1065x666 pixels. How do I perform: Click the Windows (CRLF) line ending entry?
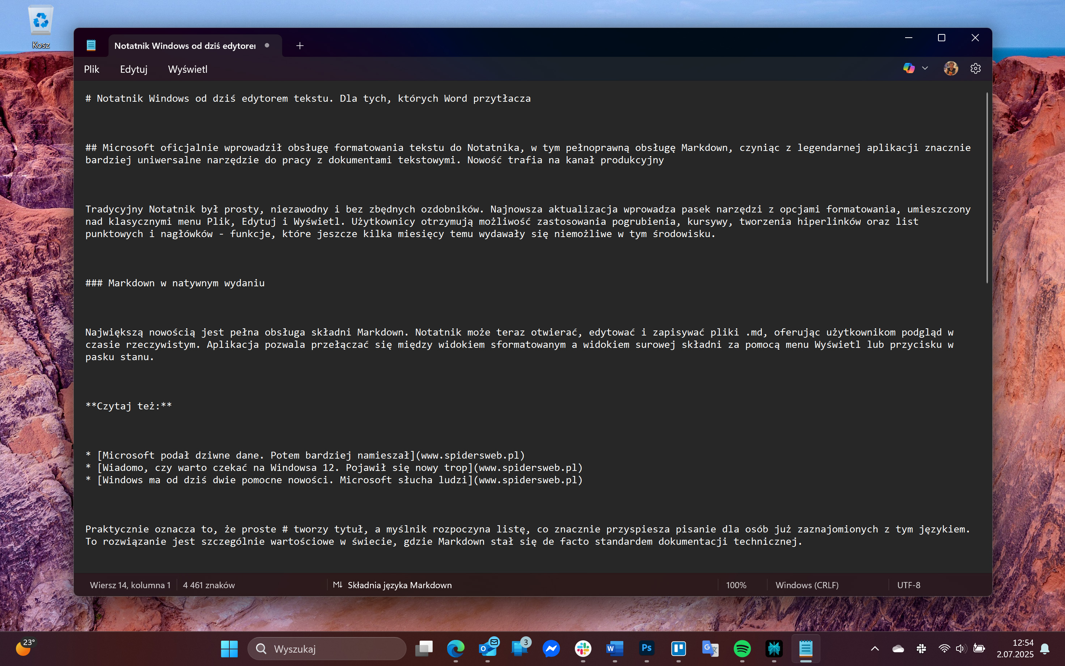pos(807,585)
